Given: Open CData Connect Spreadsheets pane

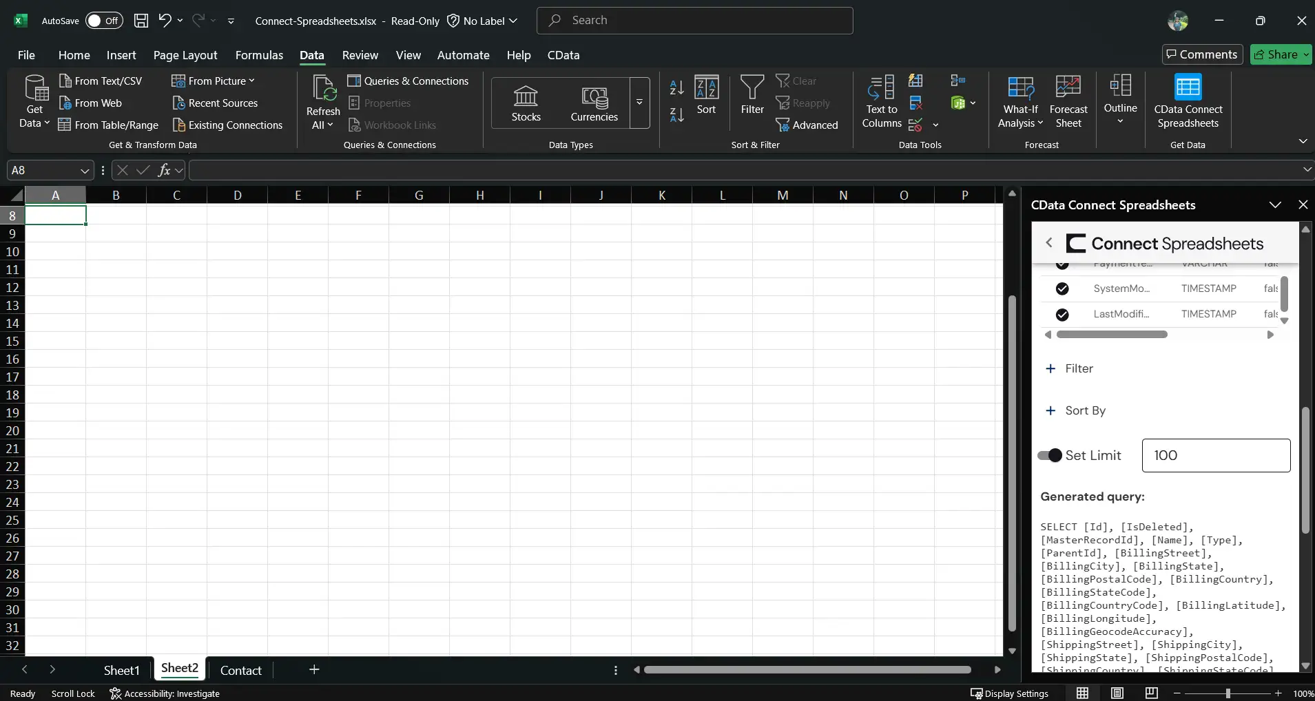Looking at the screenshot, I should coord(1188,102).
